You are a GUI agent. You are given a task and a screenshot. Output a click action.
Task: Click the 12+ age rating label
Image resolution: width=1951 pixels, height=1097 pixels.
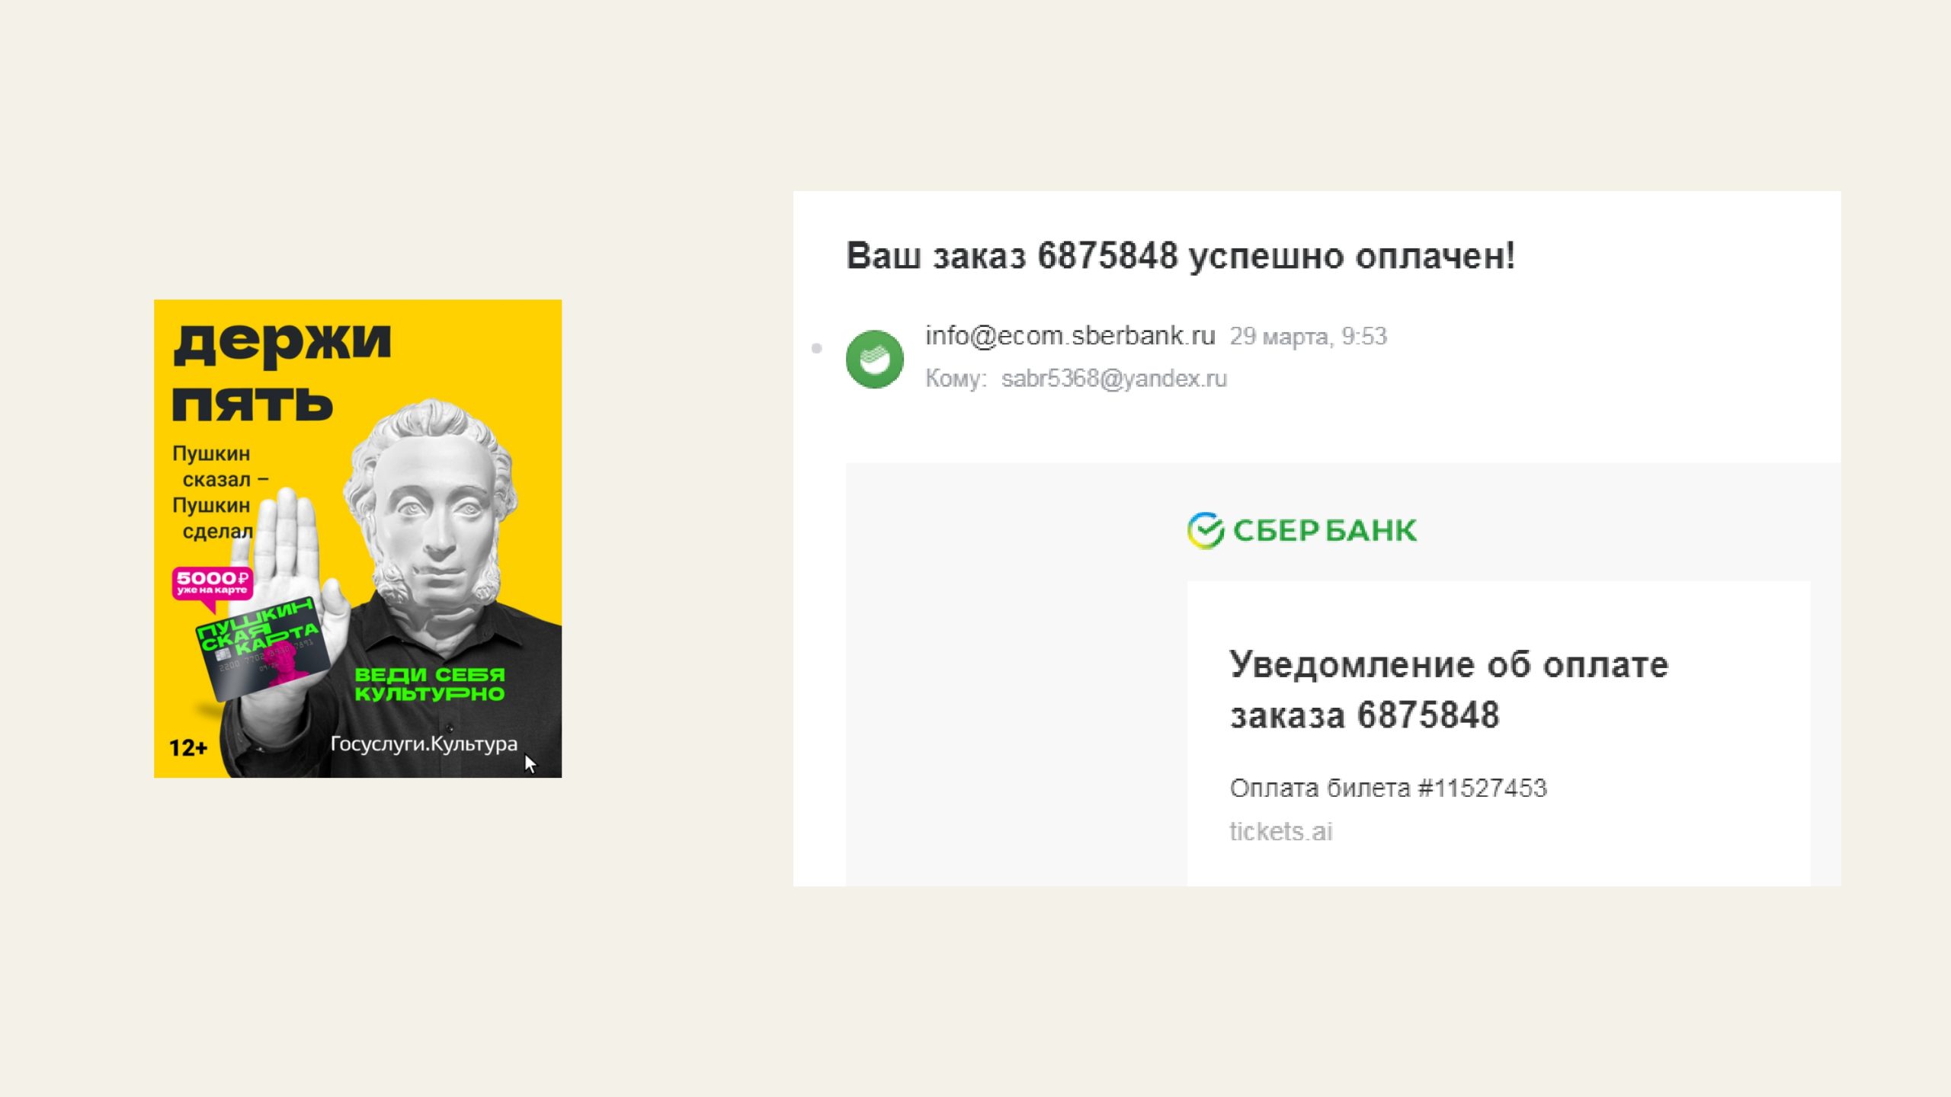(188, 747)
